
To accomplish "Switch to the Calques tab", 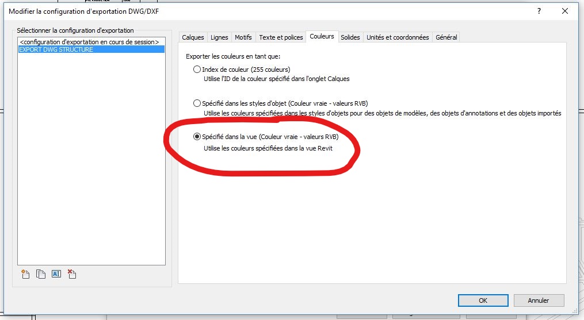I will [x=193, y=37].
